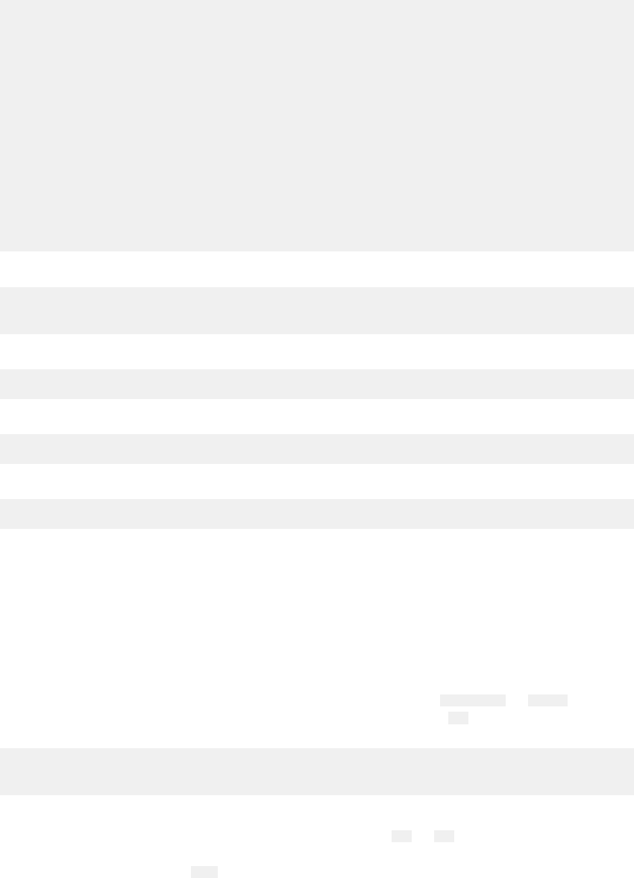Click the white gap between the tall and first thin bar
634x878 pixels.
(x=317, y=351)
